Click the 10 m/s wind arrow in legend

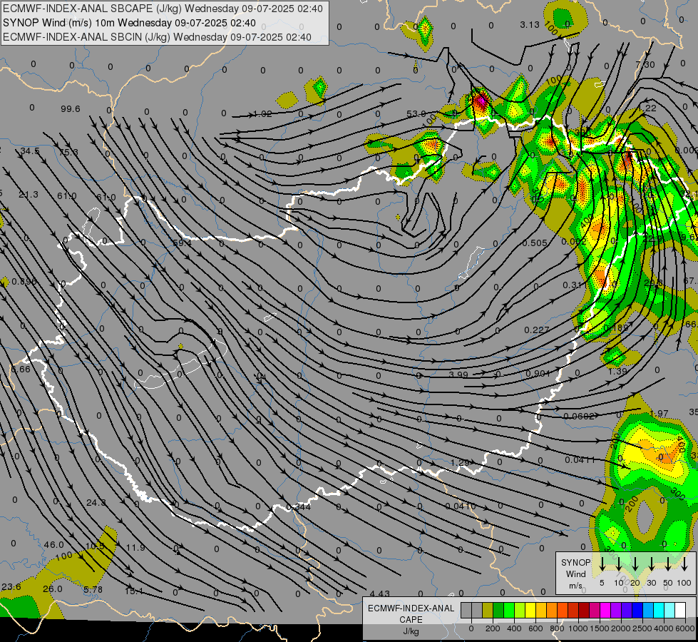click(618, 564)
